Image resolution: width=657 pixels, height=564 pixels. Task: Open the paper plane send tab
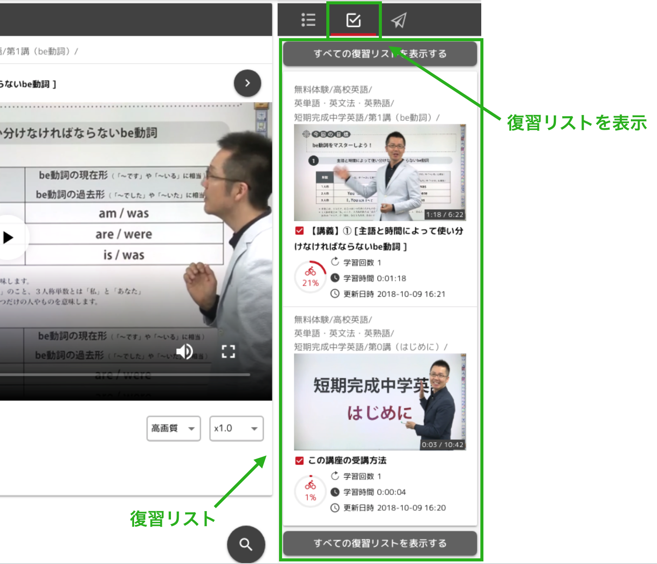[x=398, y=20]
